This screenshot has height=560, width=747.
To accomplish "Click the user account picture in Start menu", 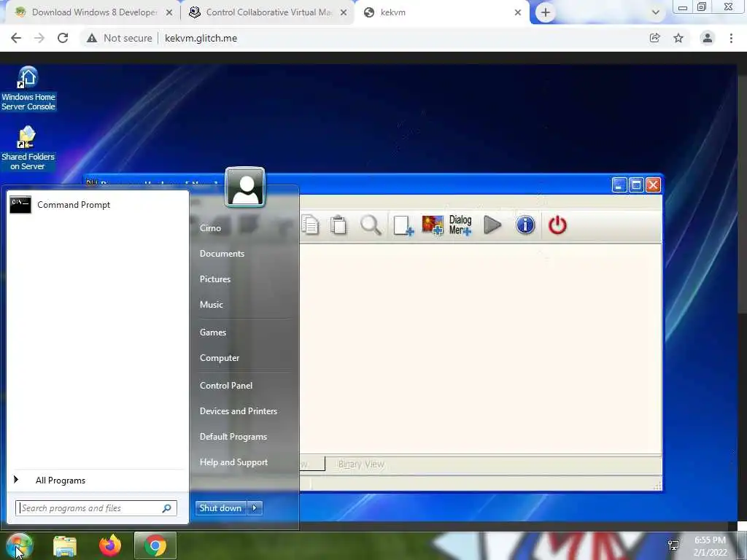I will point(245,187).
